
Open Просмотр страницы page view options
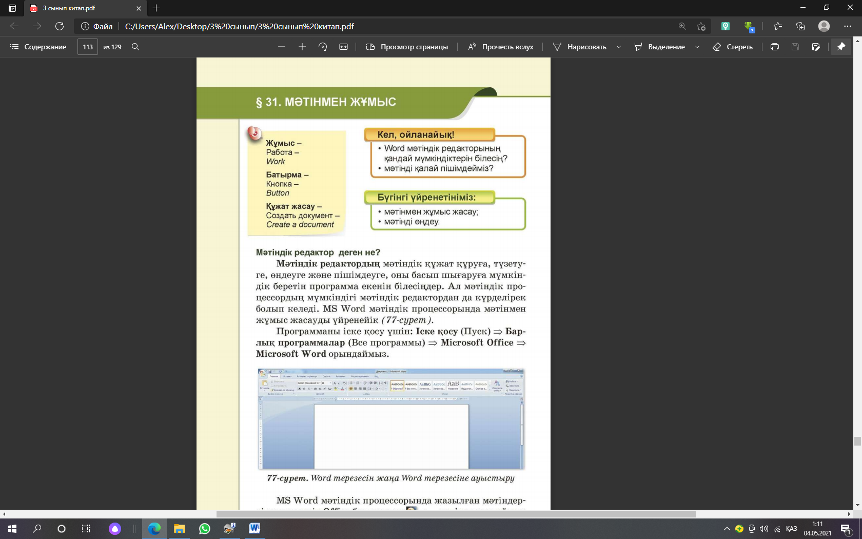coord(407,47)
